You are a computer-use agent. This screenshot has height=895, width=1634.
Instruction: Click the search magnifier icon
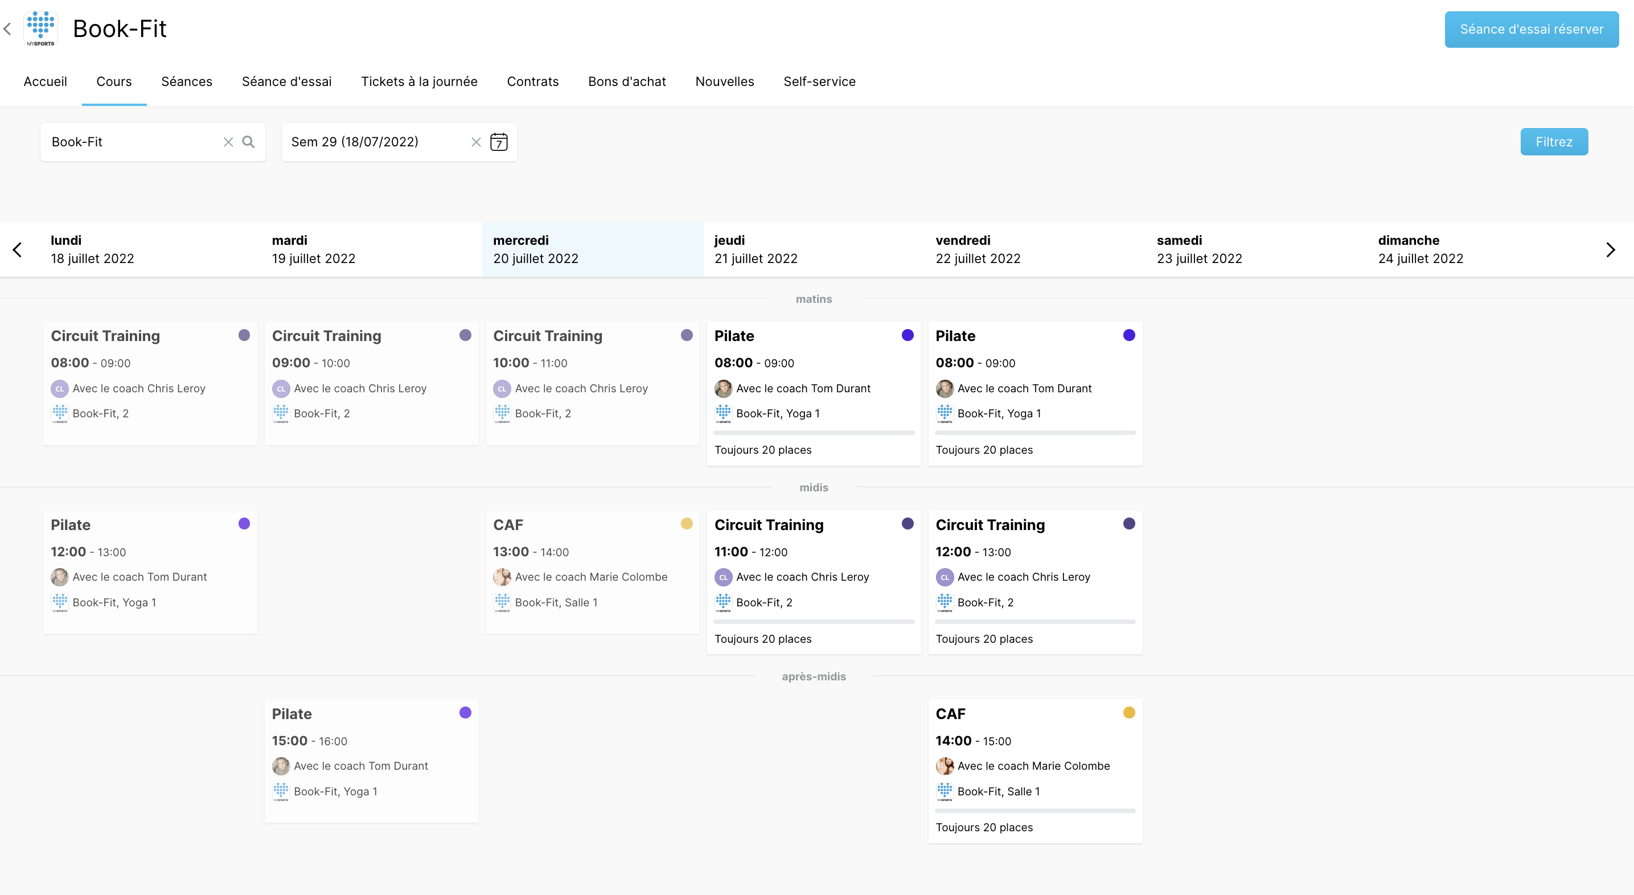tap(249, 142)
